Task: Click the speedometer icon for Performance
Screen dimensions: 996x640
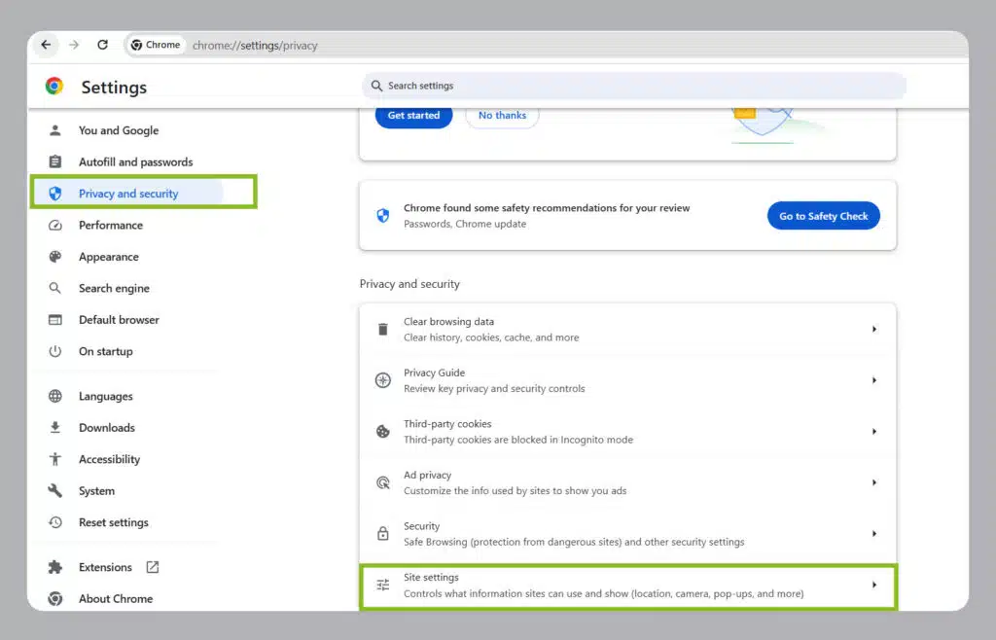Action: [55, 226]
